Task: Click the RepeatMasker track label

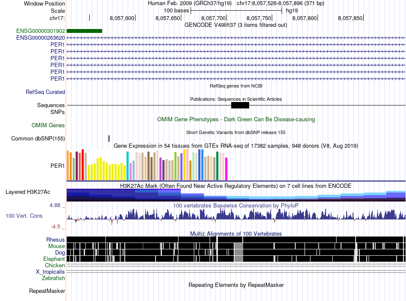Action: 47,291
